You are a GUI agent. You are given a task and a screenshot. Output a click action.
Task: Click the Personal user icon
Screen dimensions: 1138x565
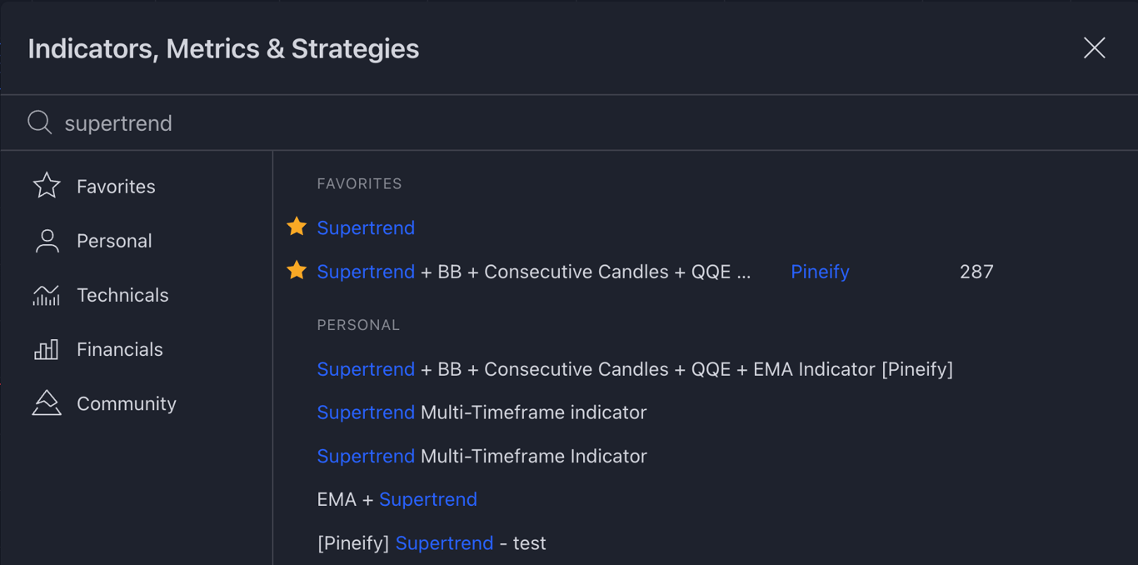click(47, 241)
